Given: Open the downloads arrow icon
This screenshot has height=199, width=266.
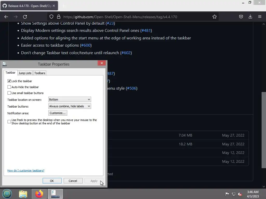Looking at the screenshot, I should tap(250, 17).
